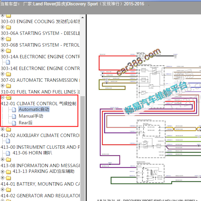The image size is (201, 201).
Task: Click the document icon above 303-14E ELECTRONIC ENGINE
Action: 8,62
